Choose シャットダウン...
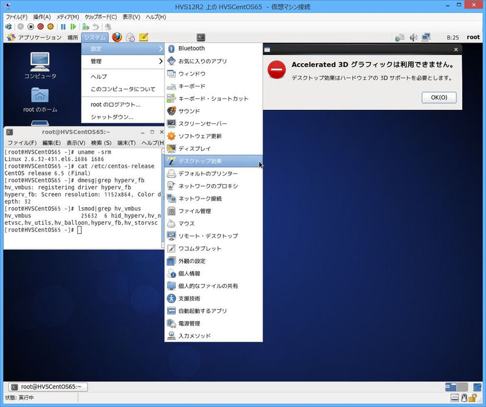The image size is (486, 407). [x=123, y=117]
